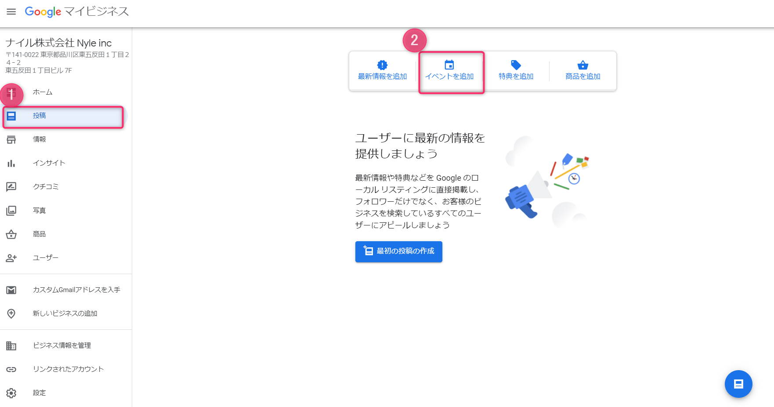Click 商品を追加 label
Image resolution: width=774 pixels, height=407 pixels.
tap(583, 76)
